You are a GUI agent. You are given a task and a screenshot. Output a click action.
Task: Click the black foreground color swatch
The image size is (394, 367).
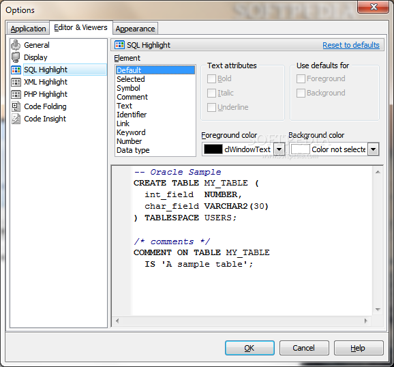[213, 149]
